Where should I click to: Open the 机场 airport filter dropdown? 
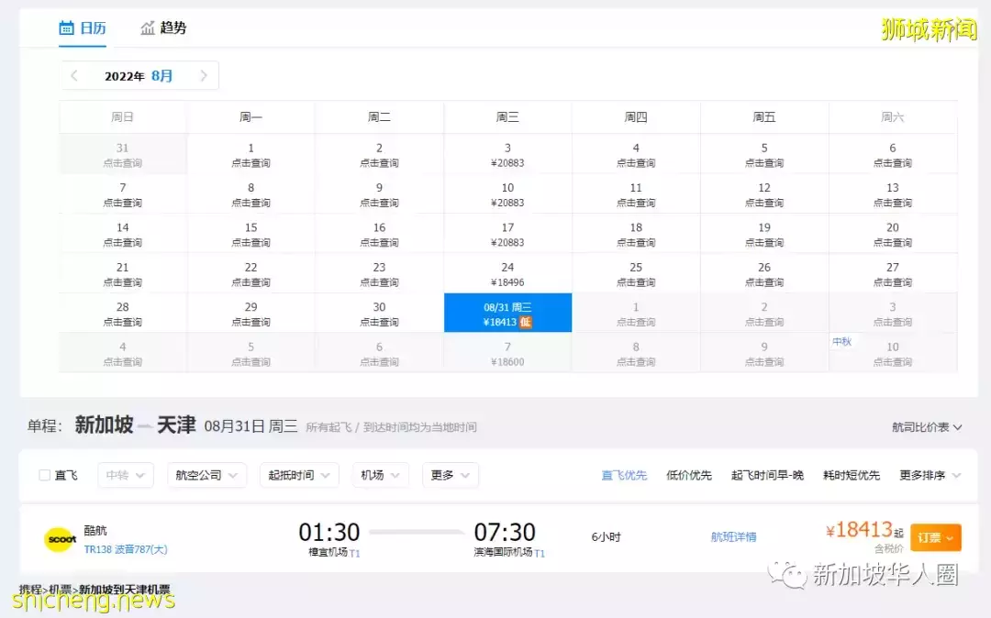tap(380, 475)
